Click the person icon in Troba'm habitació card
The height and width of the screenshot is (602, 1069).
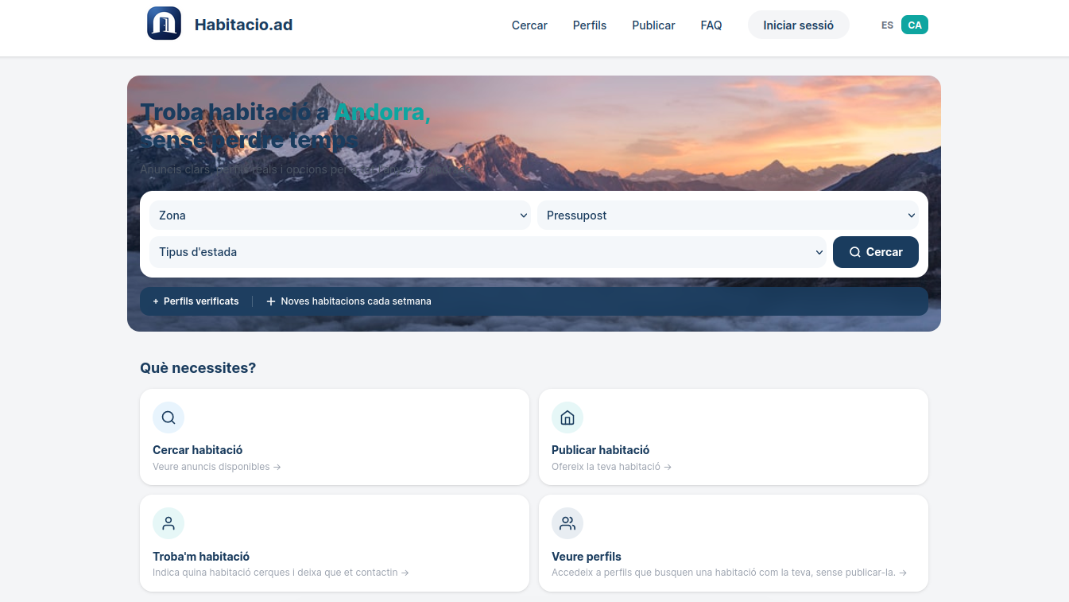click(168, 523)
